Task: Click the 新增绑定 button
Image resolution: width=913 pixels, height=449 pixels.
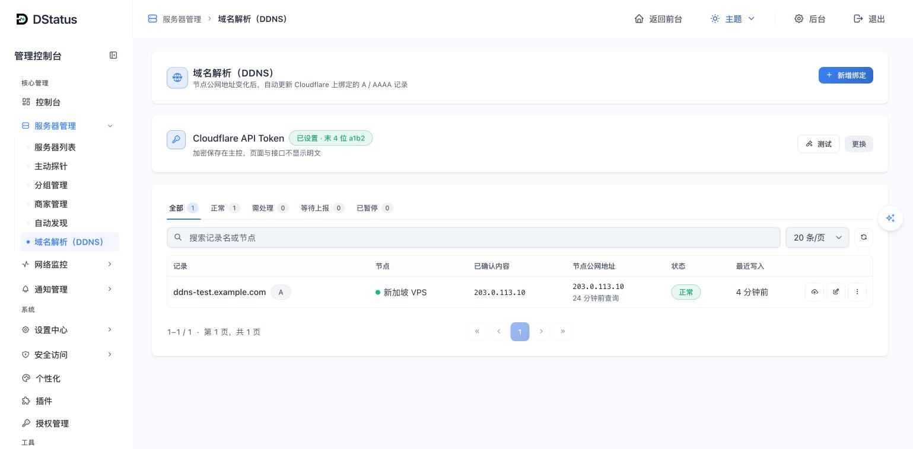Action: 846,75
